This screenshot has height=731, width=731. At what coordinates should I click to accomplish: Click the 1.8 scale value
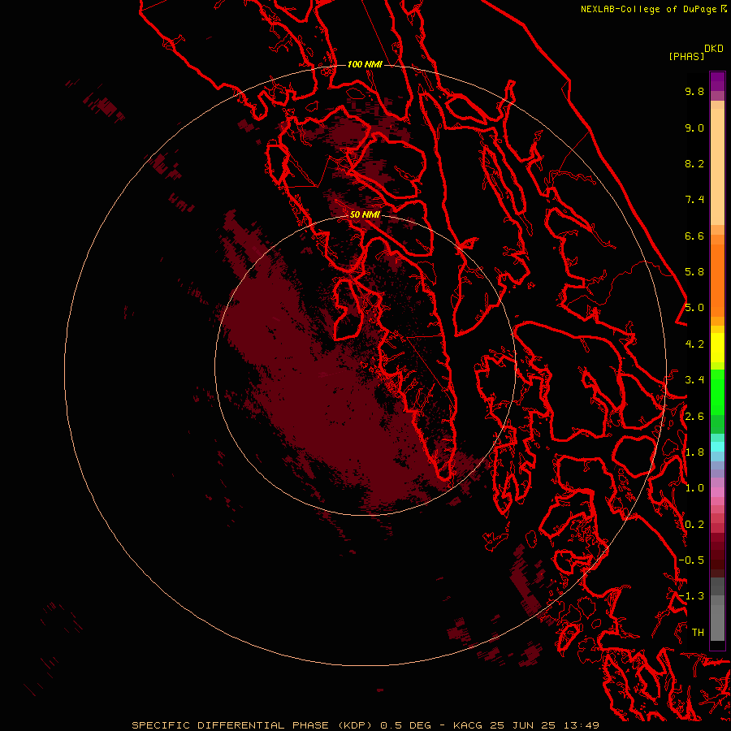pyautogui.click(x=694, y=452)
